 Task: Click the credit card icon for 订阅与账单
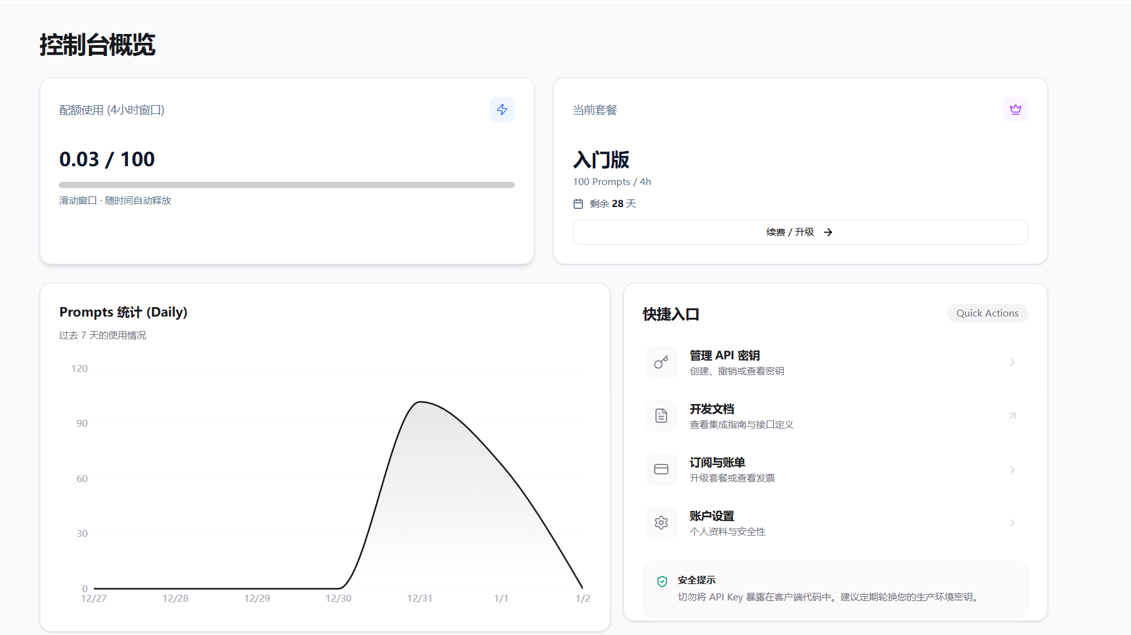click(661, 469)
